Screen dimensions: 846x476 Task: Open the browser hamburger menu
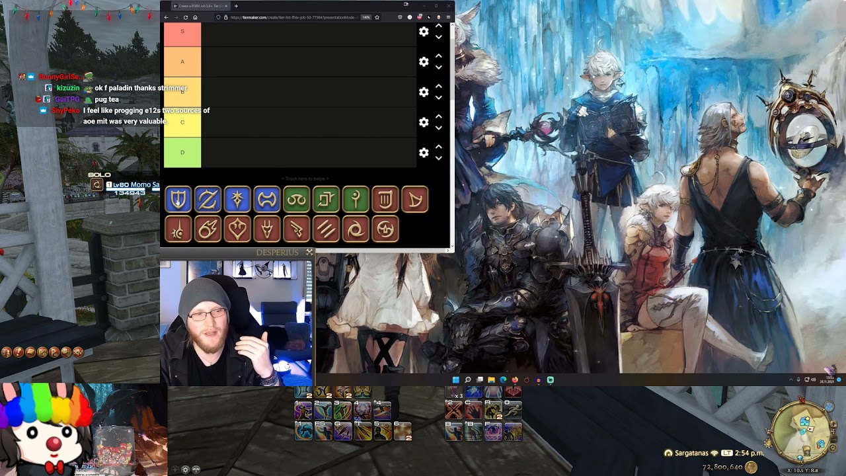449,17
